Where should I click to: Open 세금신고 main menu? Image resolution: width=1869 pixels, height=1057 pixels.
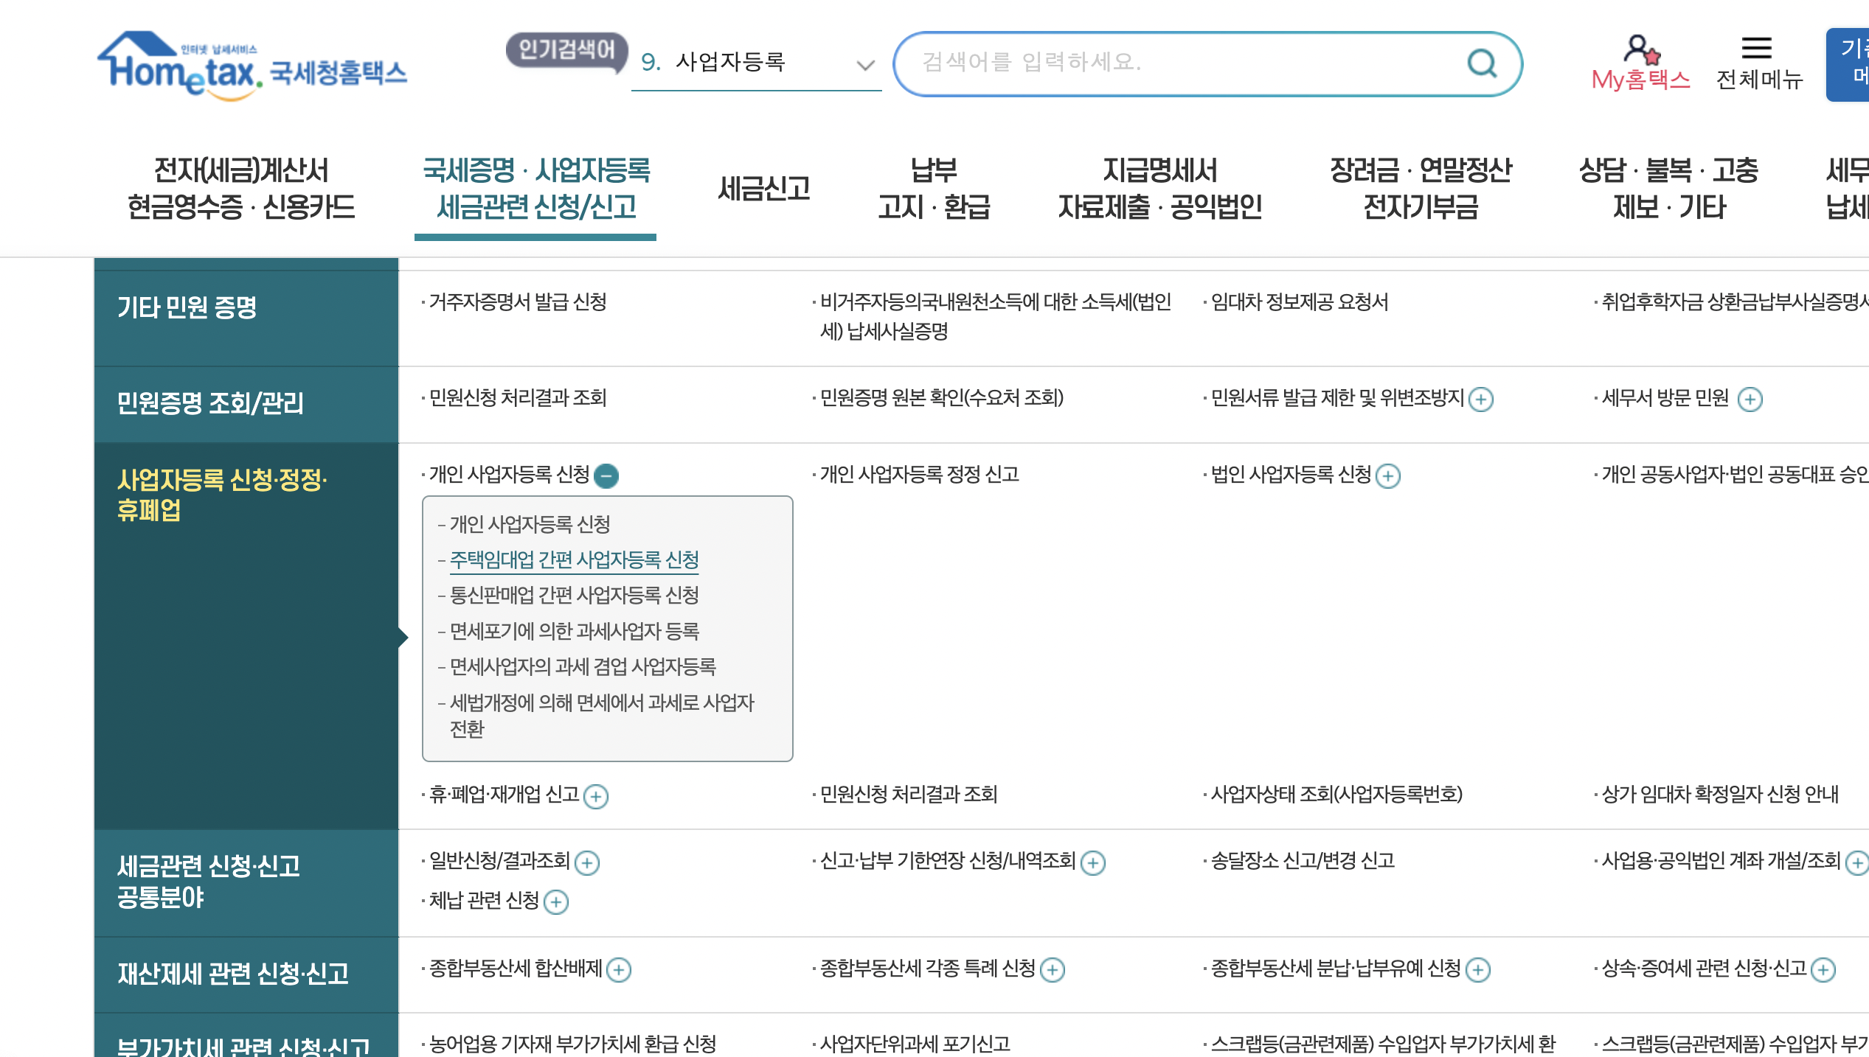click(x=764, y=189)
